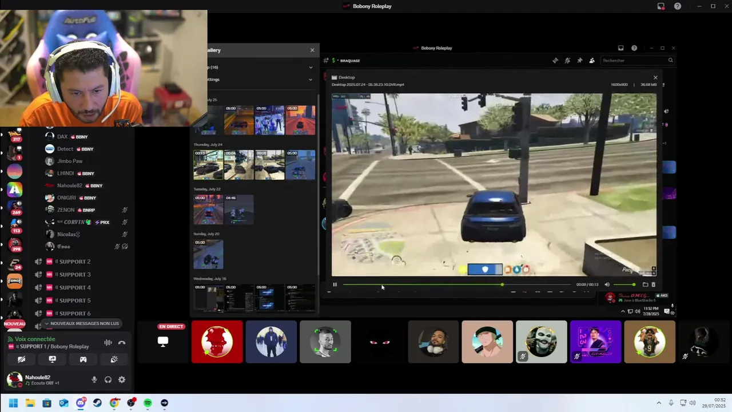The height and width of the screenshot is (412, 732).
Task: Mute the video player speaker icon
Action: pos(607,284)
